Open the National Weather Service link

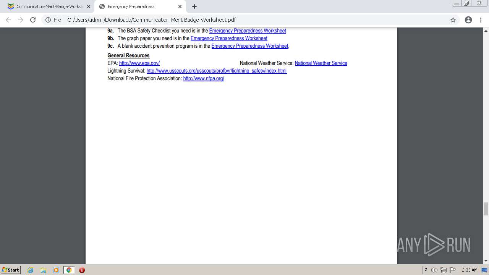pyautogui.click(x=321, y=63)
